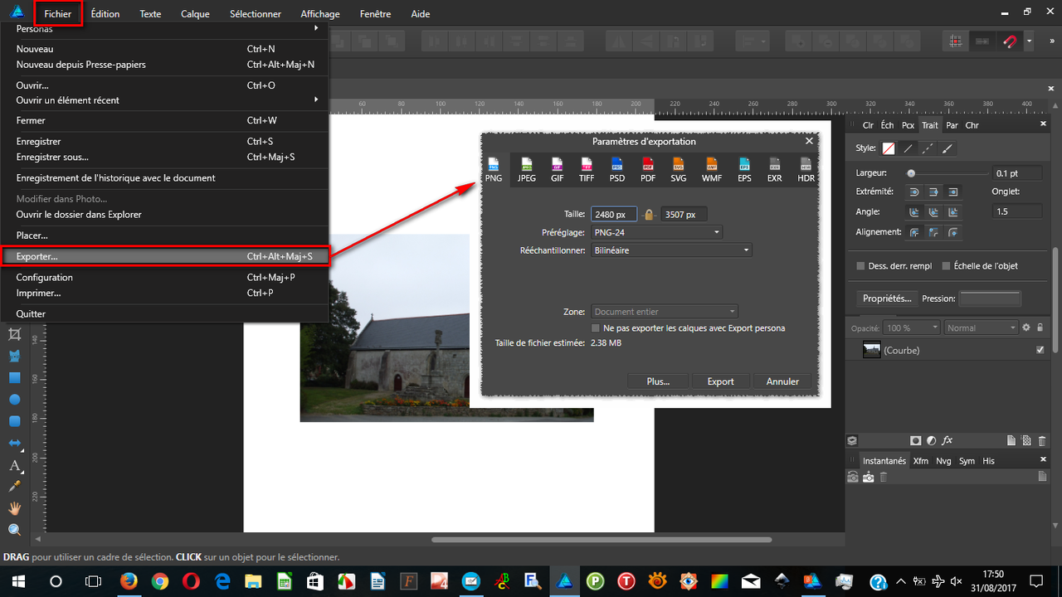Expand the Personas submenu arrow
Image resolution: width=1062 pixels, height=597 pixels.
click(316, 28)
